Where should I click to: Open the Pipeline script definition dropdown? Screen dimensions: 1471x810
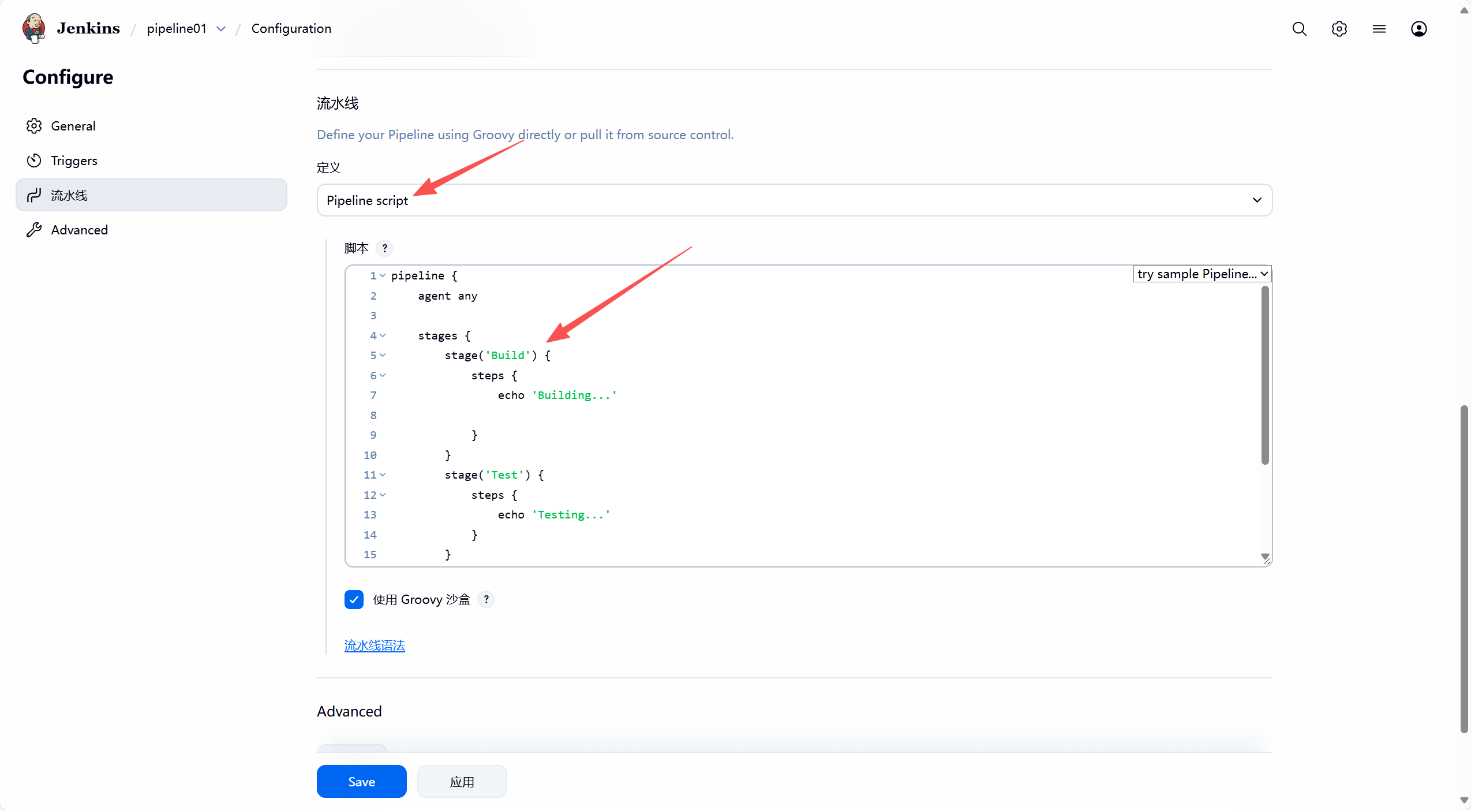[794, 200]
